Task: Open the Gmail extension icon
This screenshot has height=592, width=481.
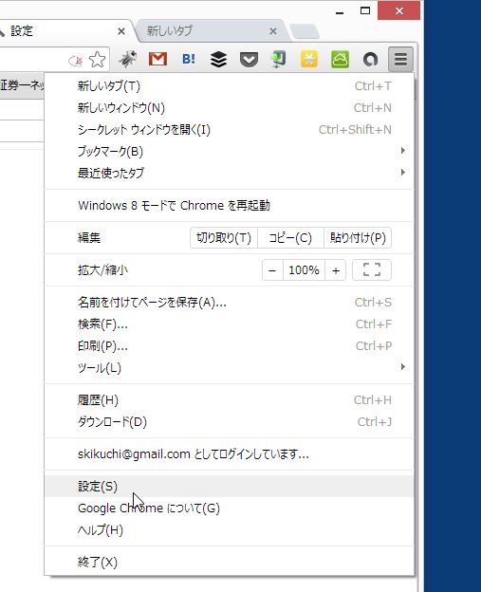Action: point(157,59)
